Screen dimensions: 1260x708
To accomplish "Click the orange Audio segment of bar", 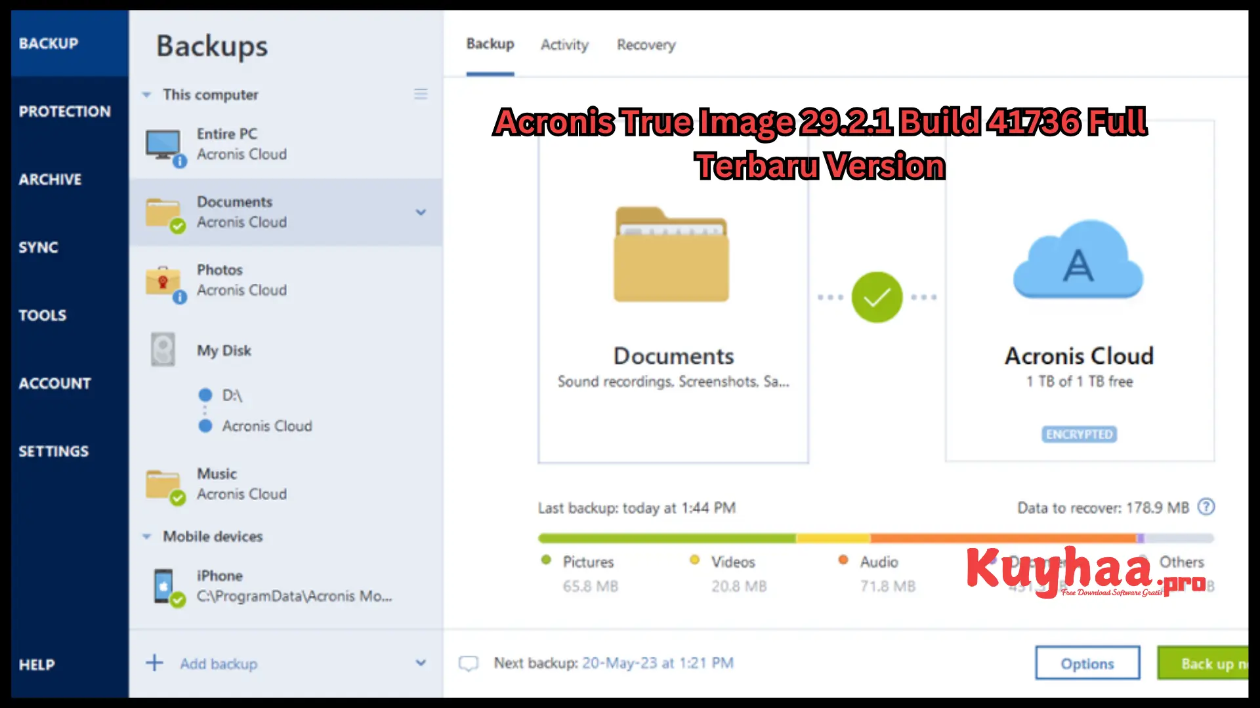I will (x=1003, y=538).
